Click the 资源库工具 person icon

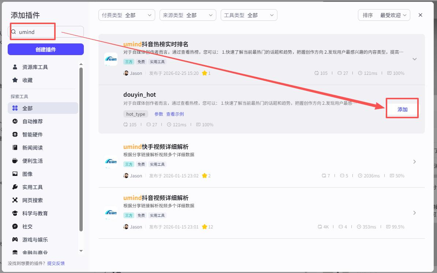click(15, 67)
